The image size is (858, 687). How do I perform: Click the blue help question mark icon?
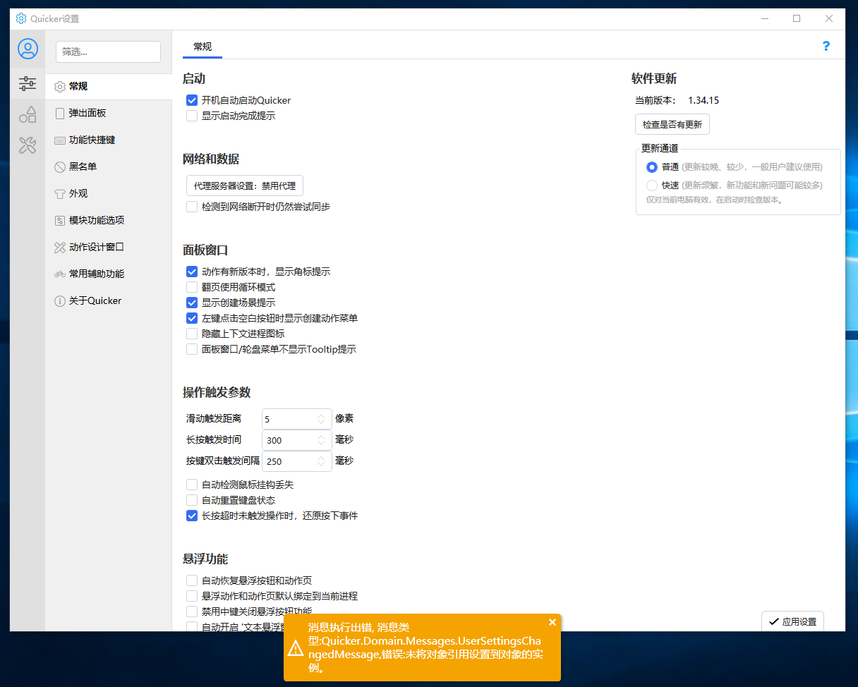(x=826, y=46)
